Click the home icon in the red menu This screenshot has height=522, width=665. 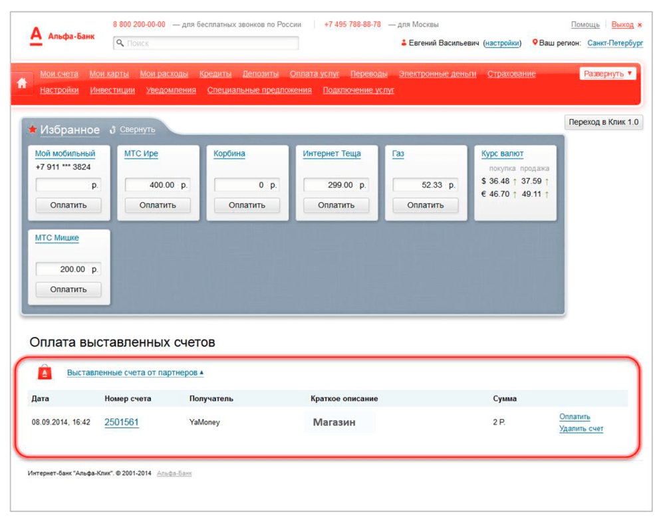click(22, 83)
